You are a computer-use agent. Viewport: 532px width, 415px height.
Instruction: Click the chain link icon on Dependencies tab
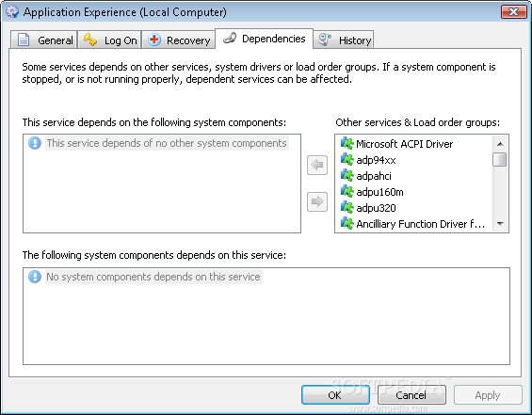coord(230,38)
